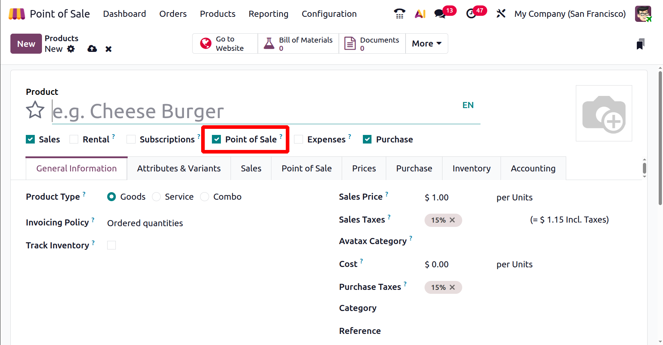Open the settings gear next to New

(71, 49)
